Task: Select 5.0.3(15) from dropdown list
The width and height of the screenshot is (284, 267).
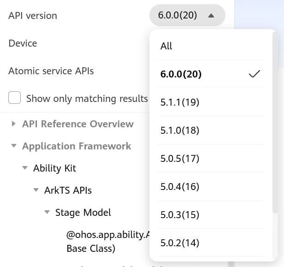Action: pyautogui.click(x=211, y=214)
